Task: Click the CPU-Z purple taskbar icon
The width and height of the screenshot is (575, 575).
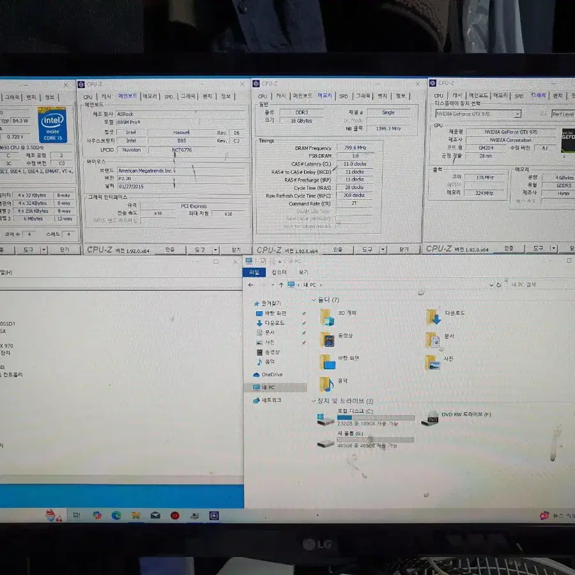Action: click(214, 516)
